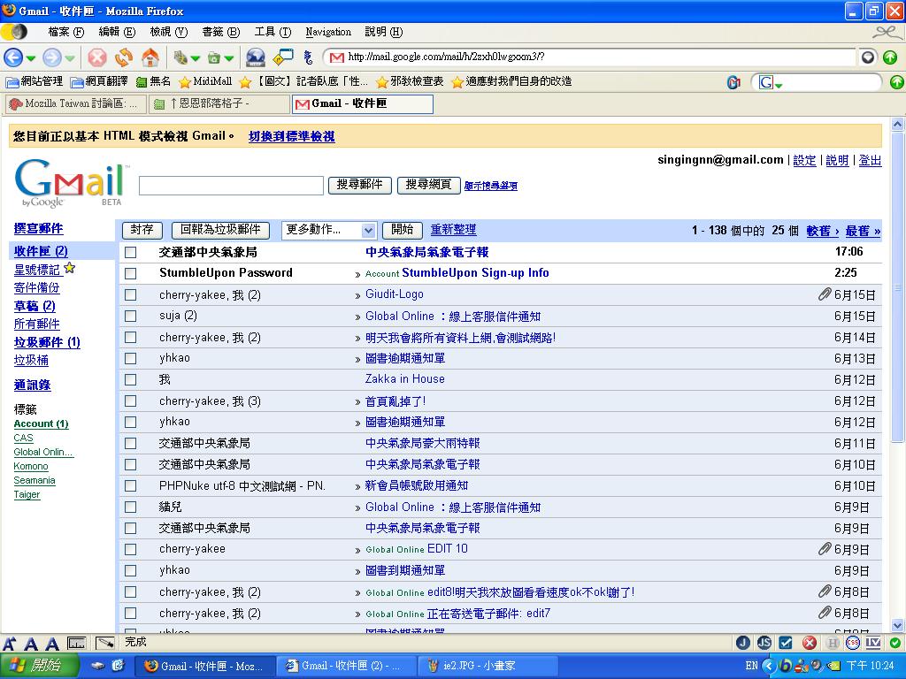The image size is (906, 679).
Task: Click the red Stop loading icon
Action: (97, 57)
